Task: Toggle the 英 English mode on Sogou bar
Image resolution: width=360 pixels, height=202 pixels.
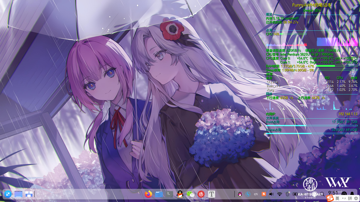Action: point(337,198)
